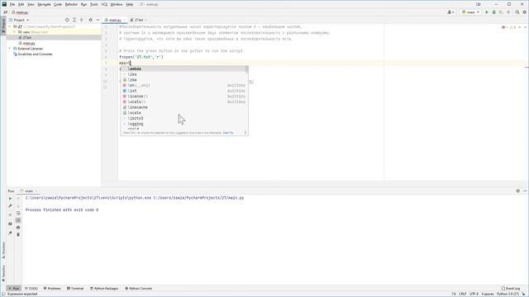This screenshot has width=529, height=297.
Task: Open TODO tool window
Action: click(31, 288)
